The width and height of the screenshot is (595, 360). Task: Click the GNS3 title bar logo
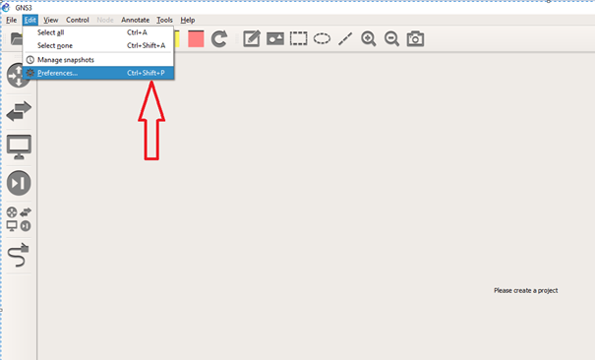(6, 7)
